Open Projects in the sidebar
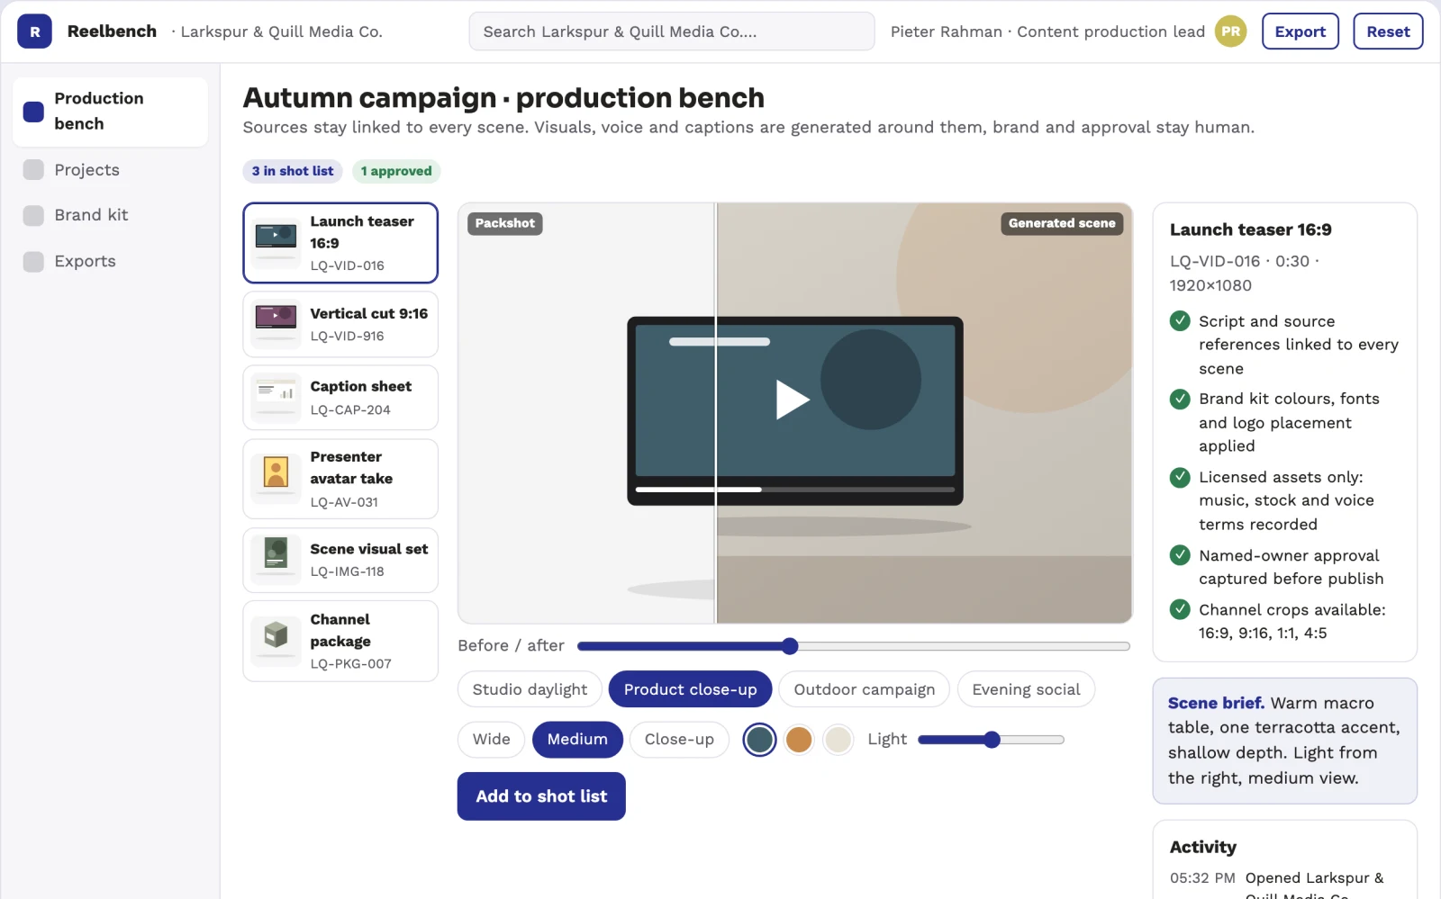The height and width of the screenshot is (899, 1441). pos(111,170)
